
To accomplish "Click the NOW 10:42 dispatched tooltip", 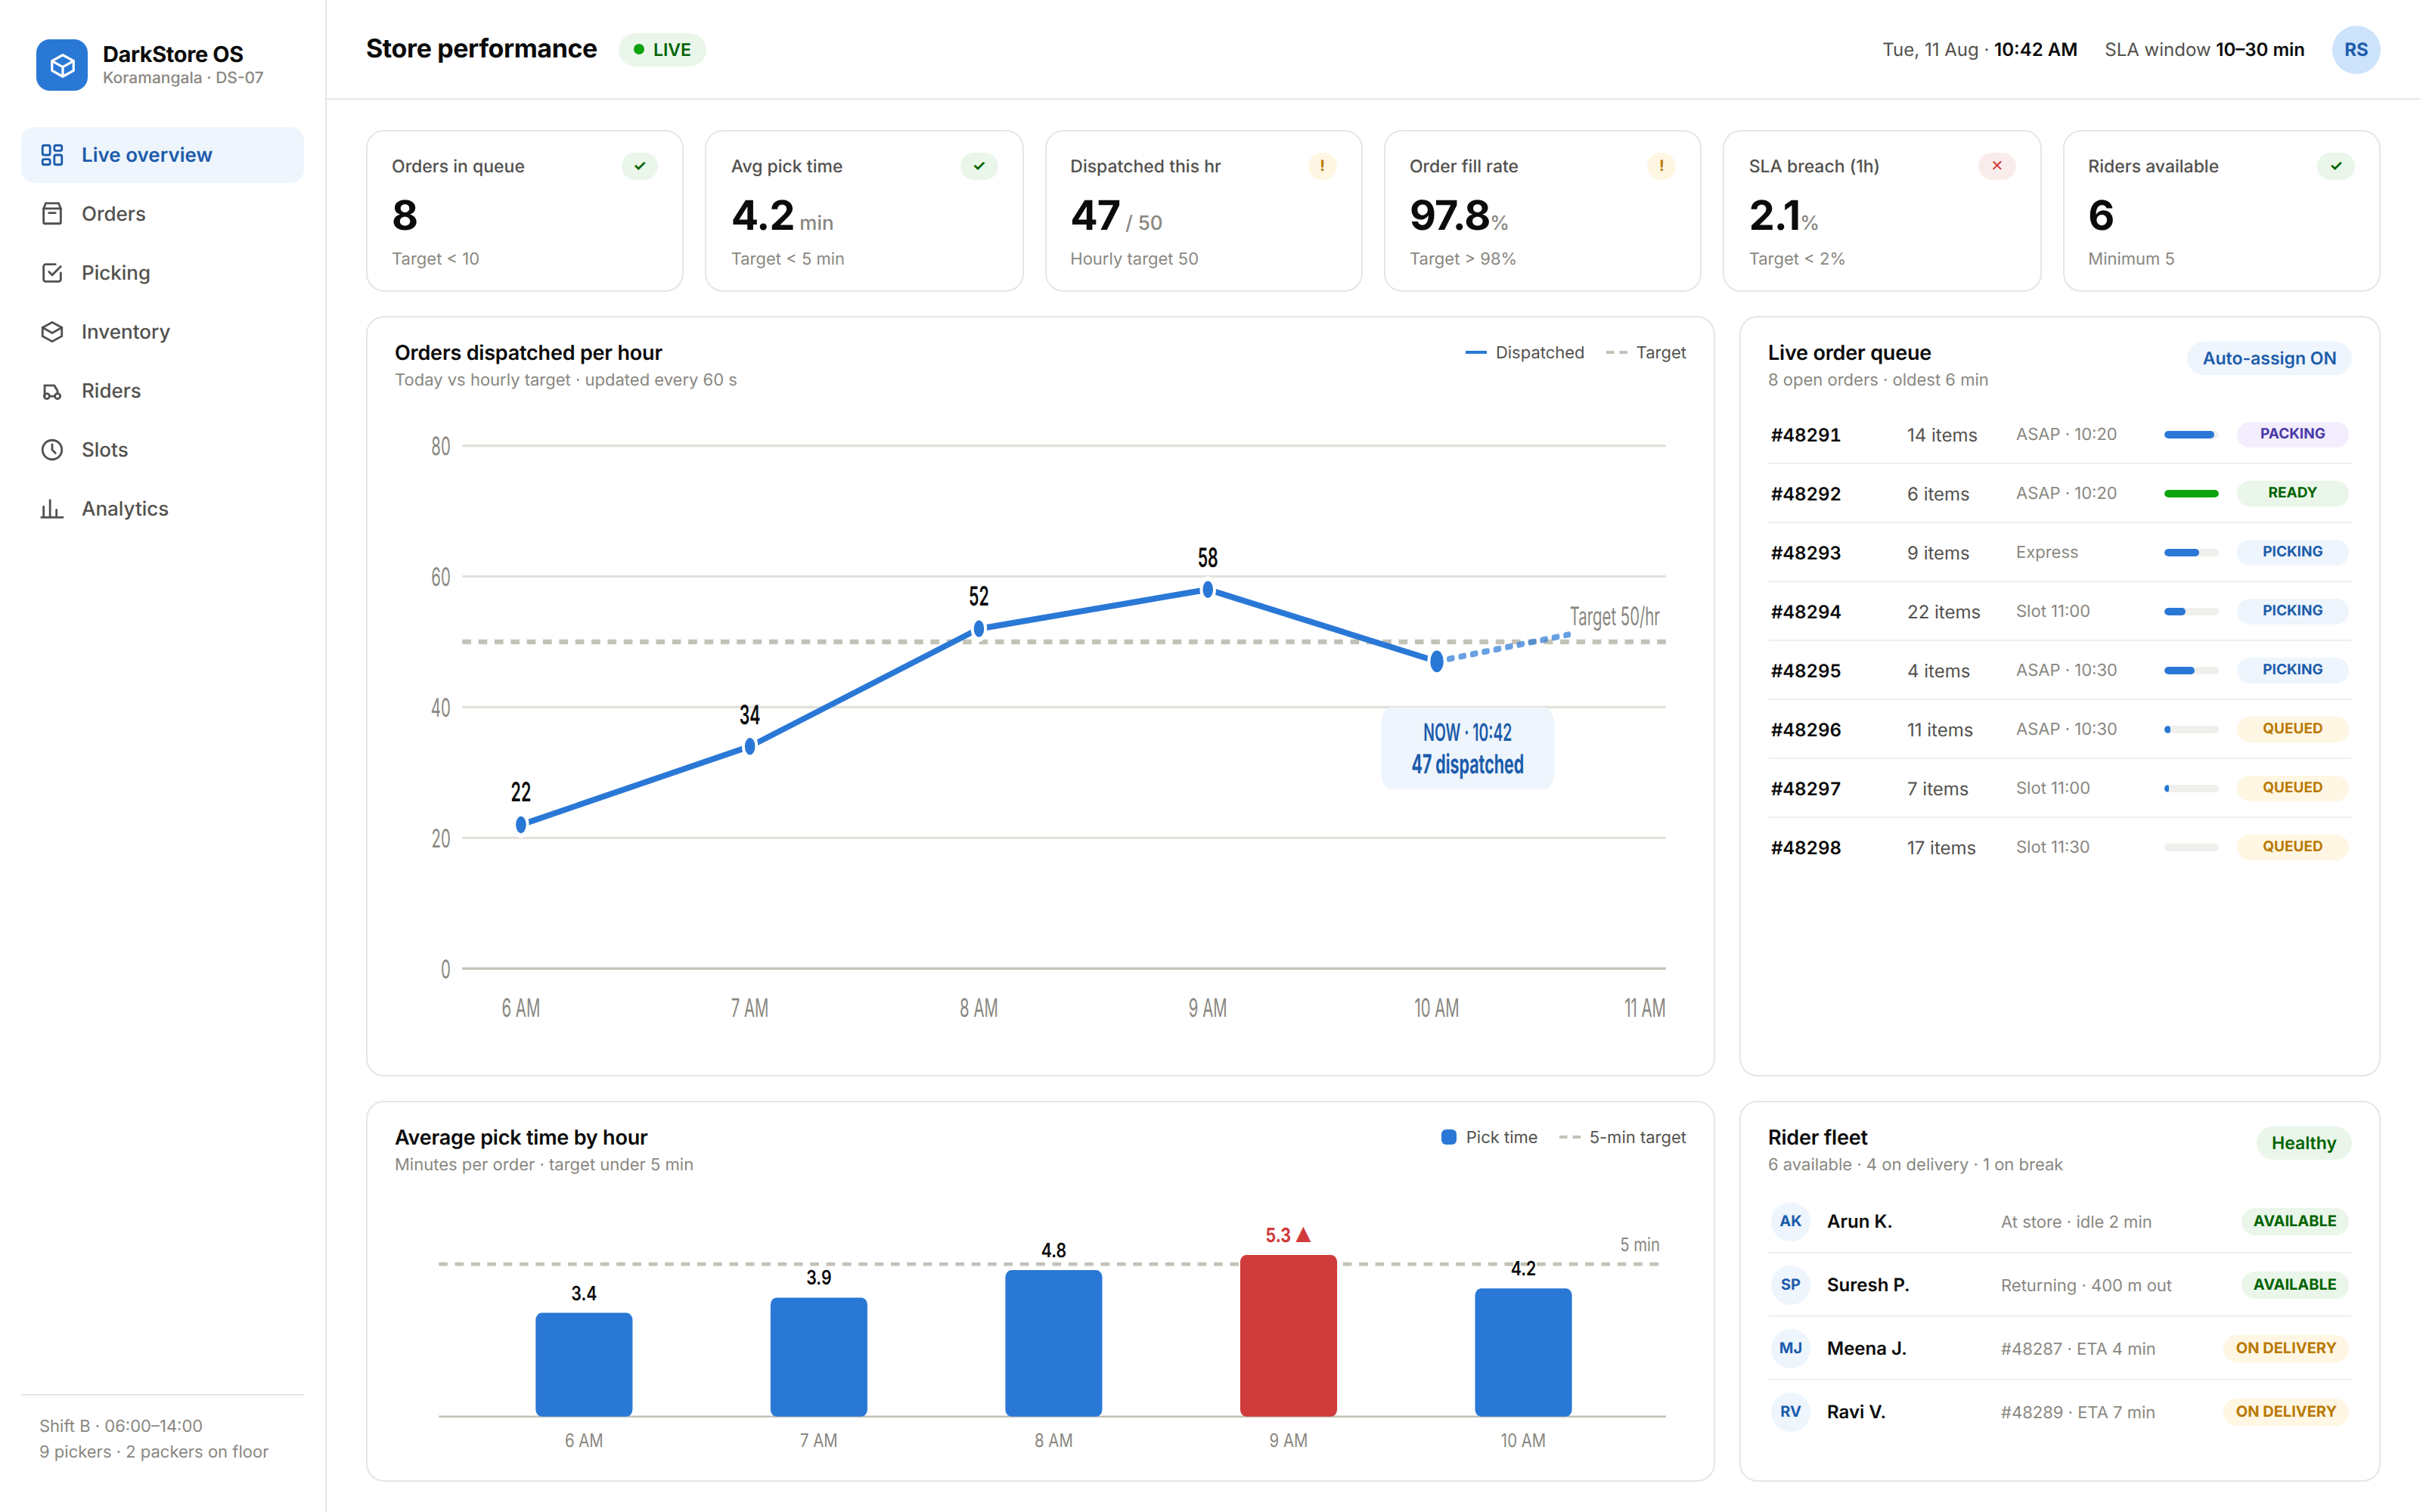I will click(x=1467, y=749).
